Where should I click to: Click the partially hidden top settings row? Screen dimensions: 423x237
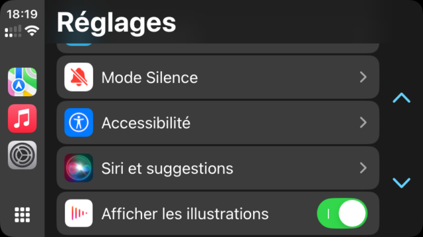(x=217, y=48)
